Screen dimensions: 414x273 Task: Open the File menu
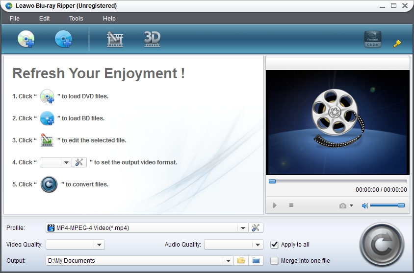coord(15,19)
